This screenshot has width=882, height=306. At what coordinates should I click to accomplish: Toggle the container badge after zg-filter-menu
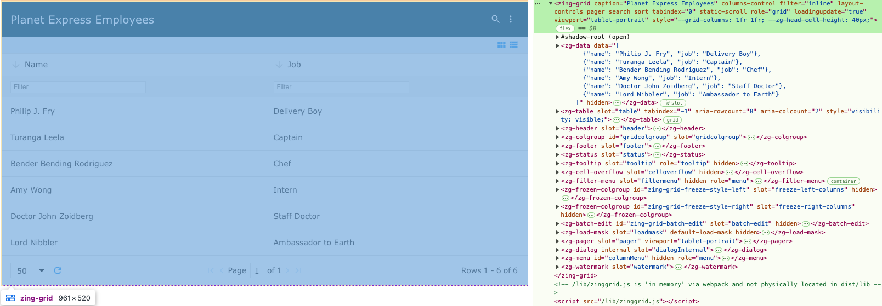pos(843,181)
